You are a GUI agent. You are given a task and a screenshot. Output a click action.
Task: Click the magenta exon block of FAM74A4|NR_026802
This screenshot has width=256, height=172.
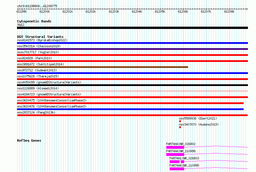click(175, 147)
